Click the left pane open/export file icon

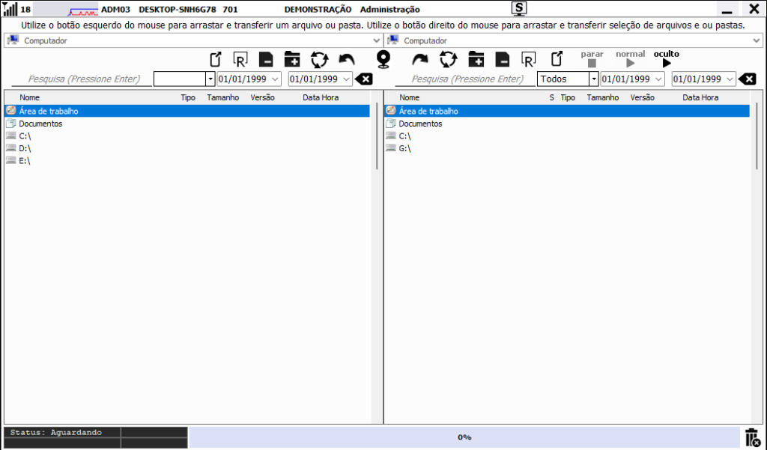click(x=215, y=60)
